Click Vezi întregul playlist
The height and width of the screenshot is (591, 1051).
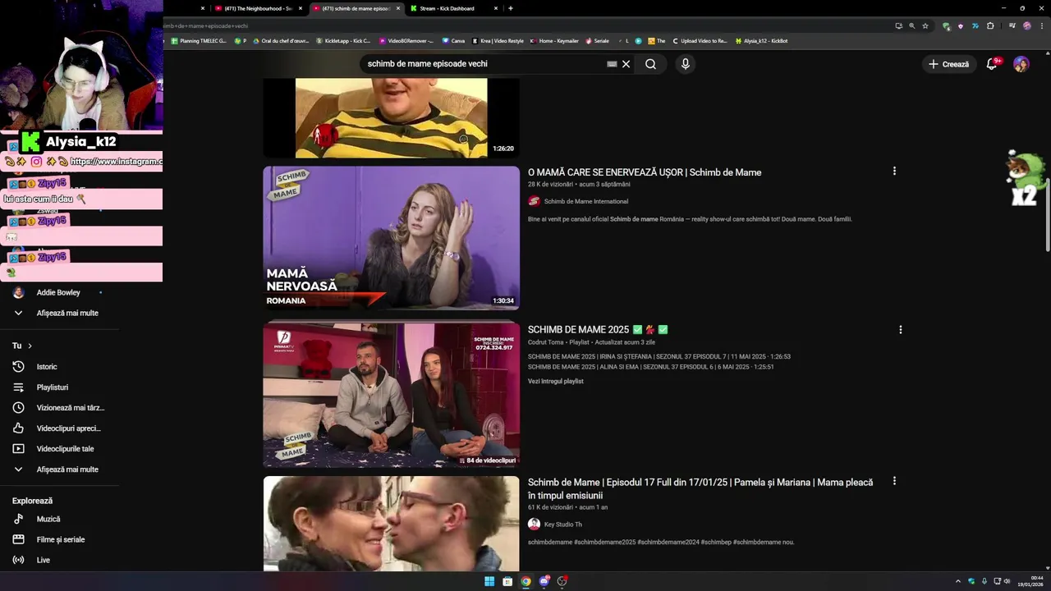tap(556, 382)
